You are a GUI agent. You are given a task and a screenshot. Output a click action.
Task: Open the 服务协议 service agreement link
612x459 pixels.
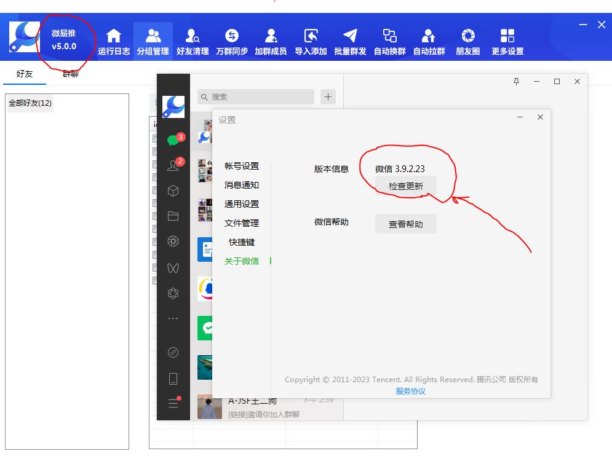click(x=411, y=391)
